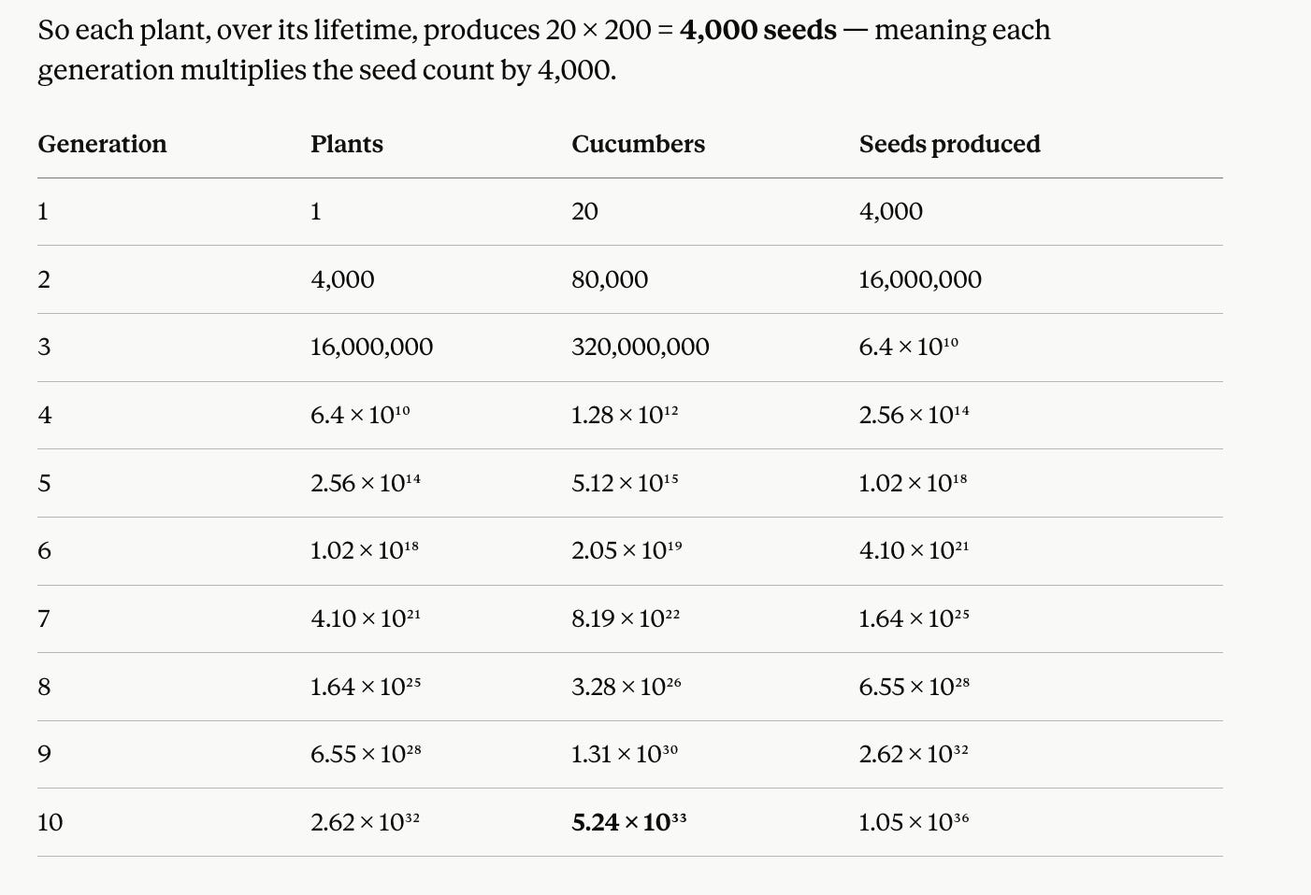Click the 1.05 × 10³⁶ seeds produced cell

(x=914, y=822)
